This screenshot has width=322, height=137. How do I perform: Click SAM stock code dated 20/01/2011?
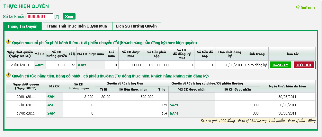click(51, 96)
